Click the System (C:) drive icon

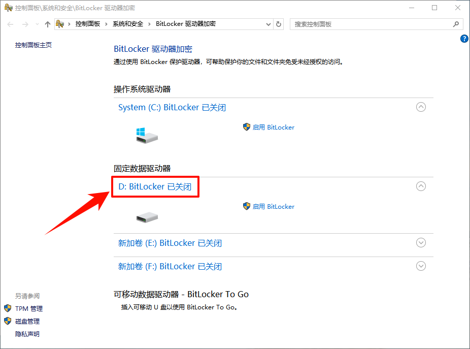147,136
